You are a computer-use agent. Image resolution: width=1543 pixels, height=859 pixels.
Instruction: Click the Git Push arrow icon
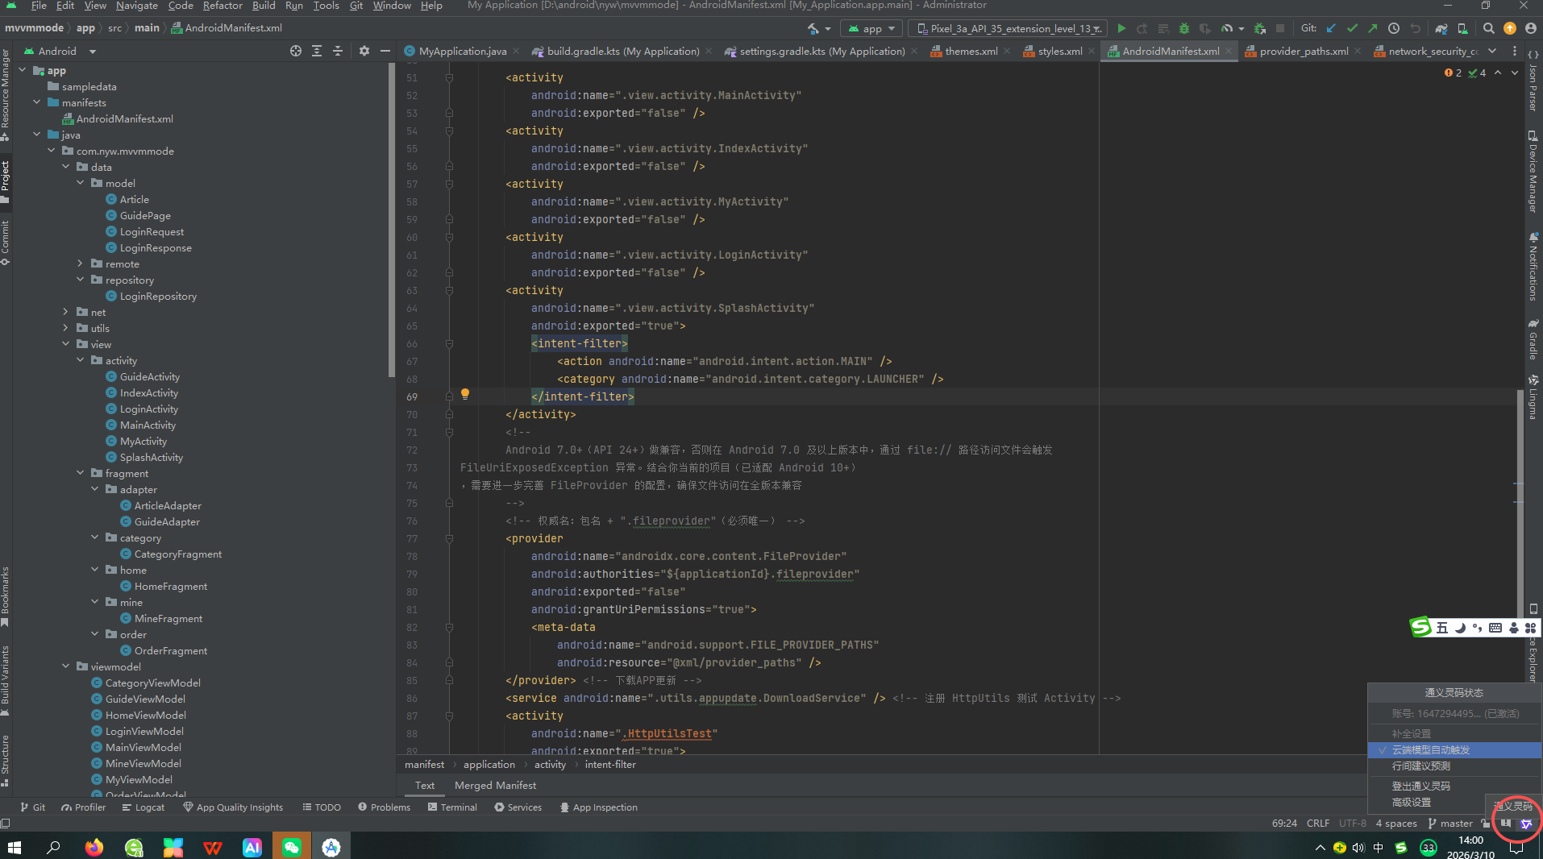pos(1373,28)
